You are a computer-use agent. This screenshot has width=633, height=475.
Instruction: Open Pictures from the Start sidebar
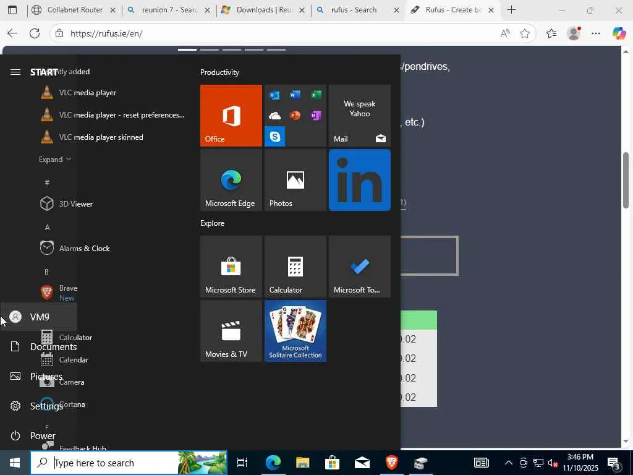tap(38, 376)
